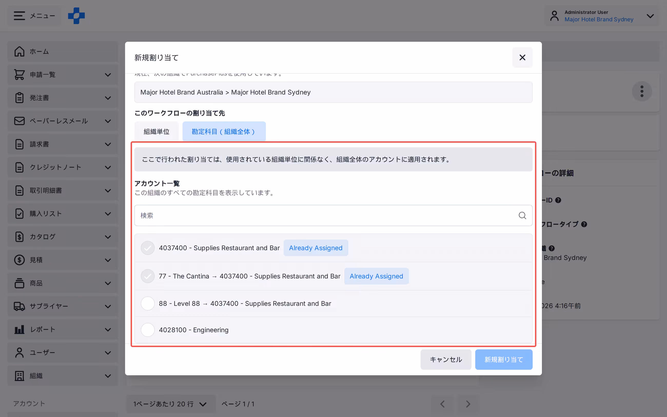This screenshot has height=417, width=667.
Task: Click the 検索 search input field
Action: (333, 215)
